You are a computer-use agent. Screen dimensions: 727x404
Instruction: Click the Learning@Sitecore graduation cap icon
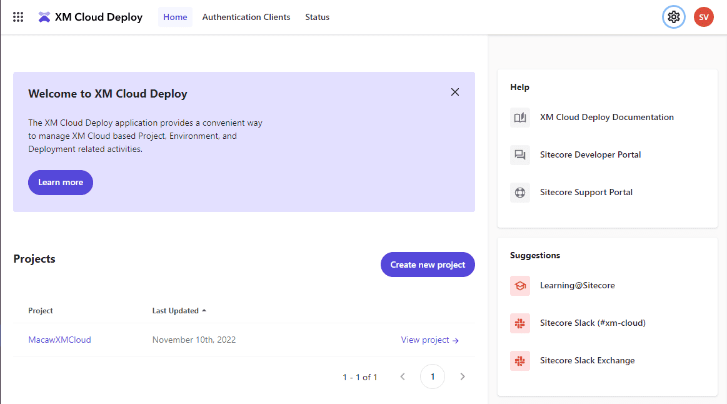coord(519,286)
